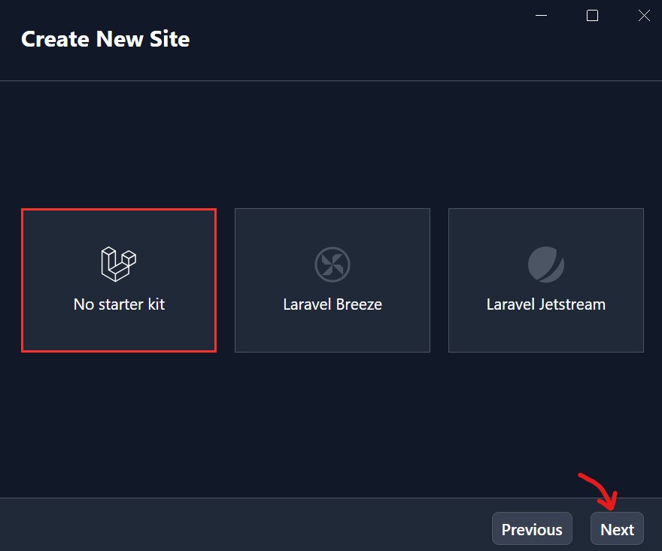Click the No starter kit label text
The image size is (662, 551).
coord(118,304)
